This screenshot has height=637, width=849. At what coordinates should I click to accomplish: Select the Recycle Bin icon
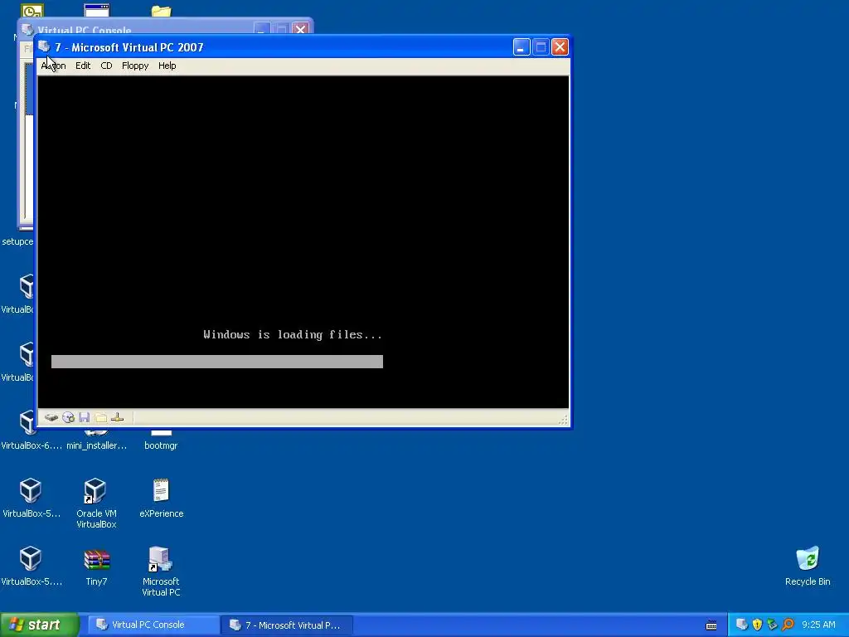pos(808,566)
